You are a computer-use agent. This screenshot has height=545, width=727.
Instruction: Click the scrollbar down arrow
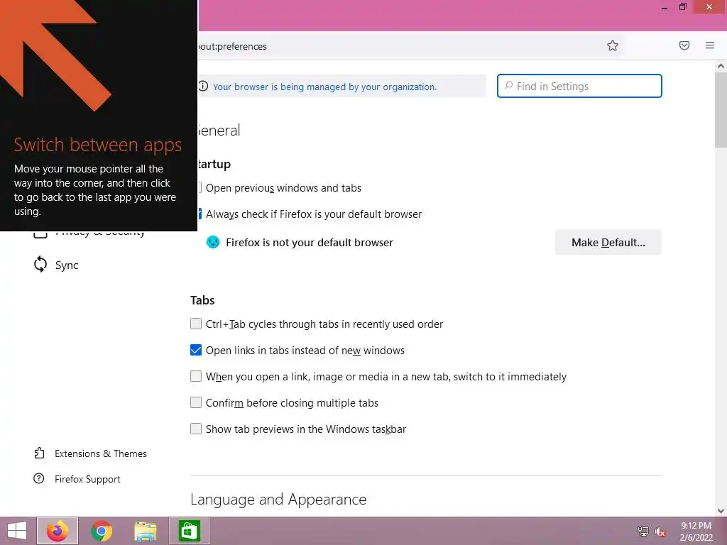(x=721, y=511)
